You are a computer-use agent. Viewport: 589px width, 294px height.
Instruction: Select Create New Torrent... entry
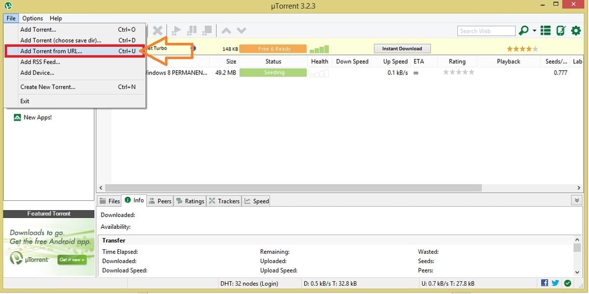75,87
